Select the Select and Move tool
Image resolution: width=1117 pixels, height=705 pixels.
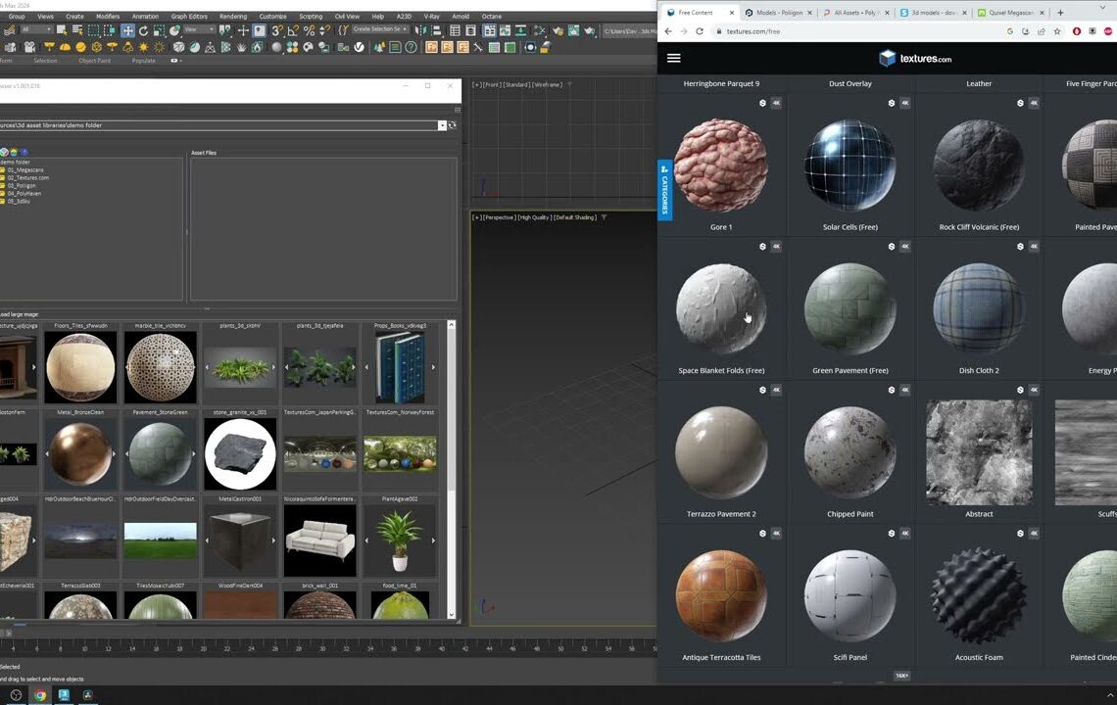click(x=127, y=29)
